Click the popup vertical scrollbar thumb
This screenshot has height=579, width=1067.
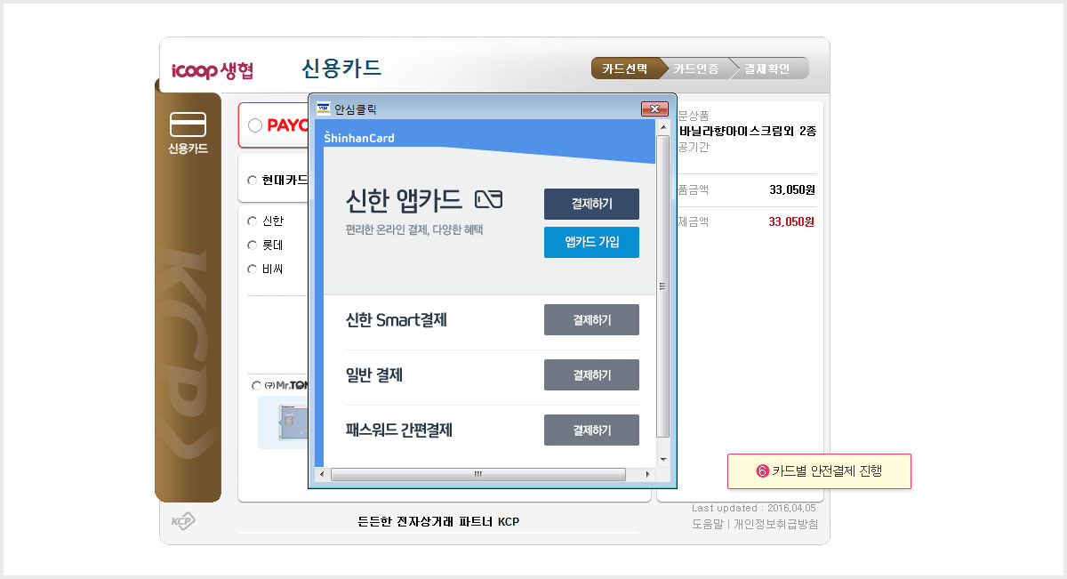pyautogui.click(x=662, y=285)
